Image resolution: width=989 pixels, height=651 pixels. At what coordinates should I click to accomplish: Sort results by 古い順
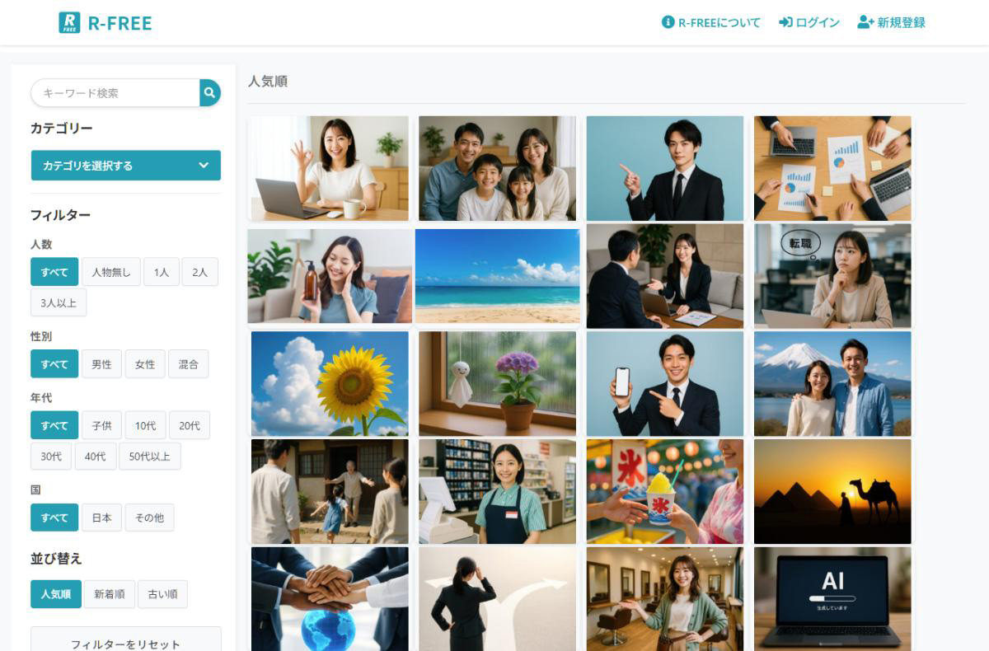(x=162, y=594)
